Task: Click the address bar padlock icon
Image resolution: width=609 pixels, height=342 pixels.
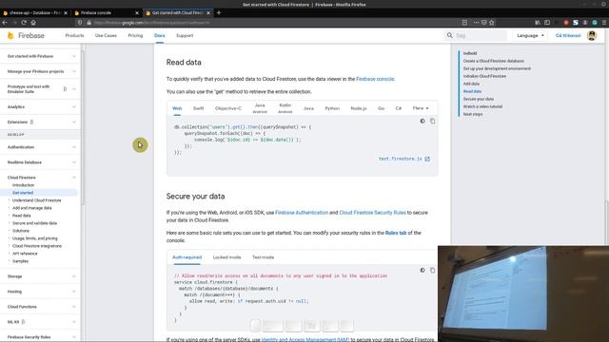Action: (88, 23)
